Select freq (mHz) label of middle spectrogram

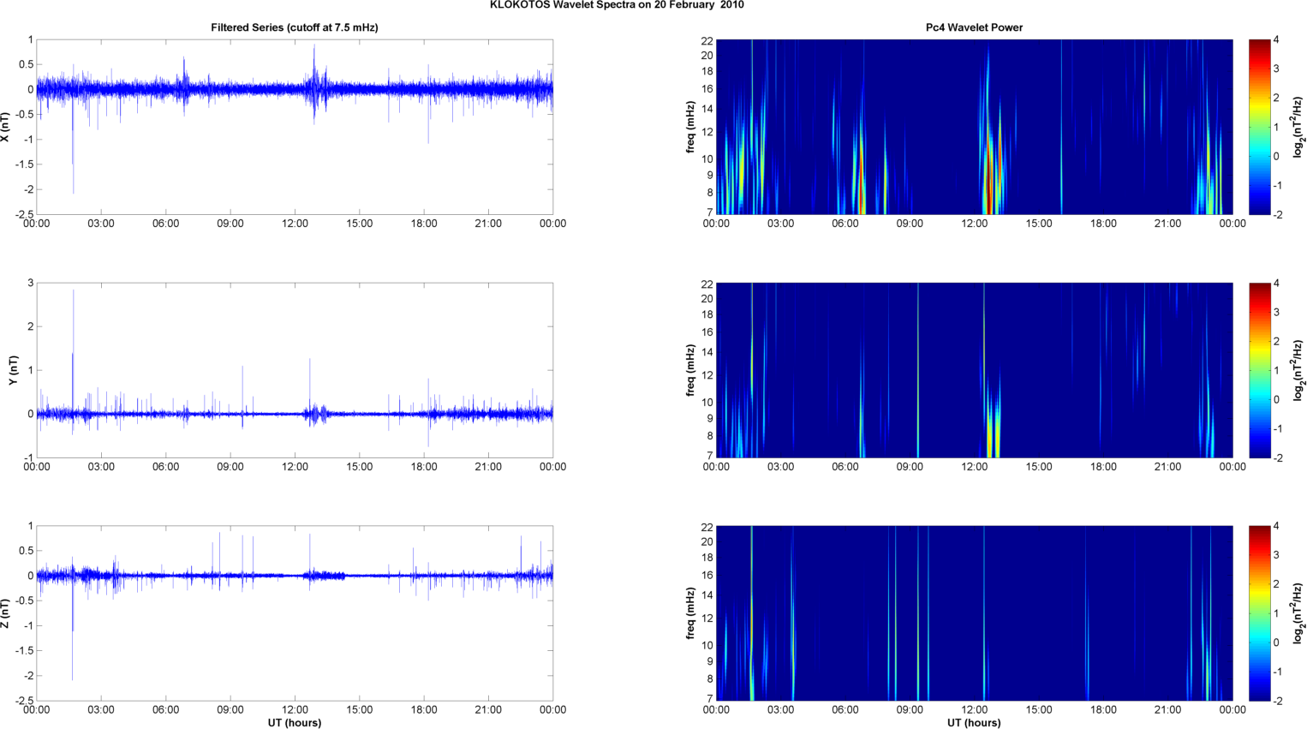[x=689, y=370]
